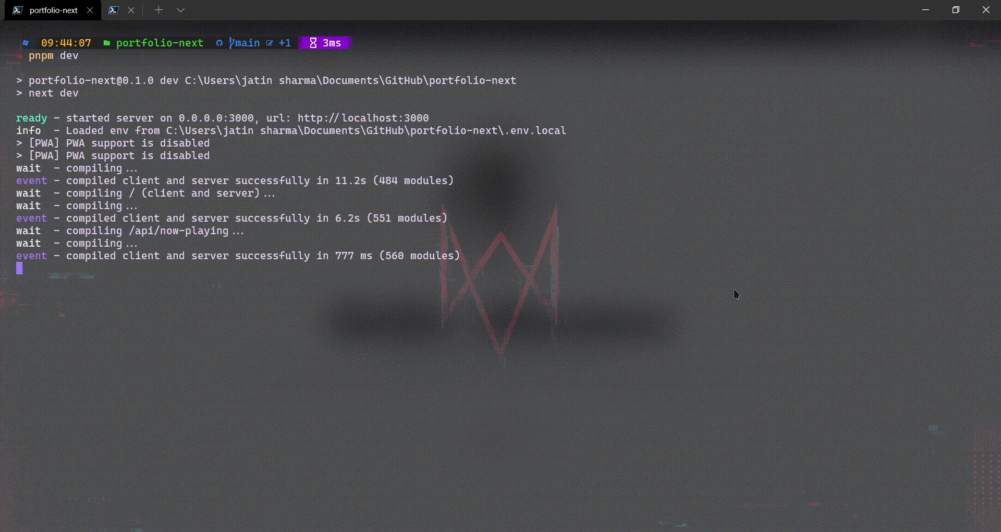
Task: Minimize the terminal window
Action: tap(925, 10)
